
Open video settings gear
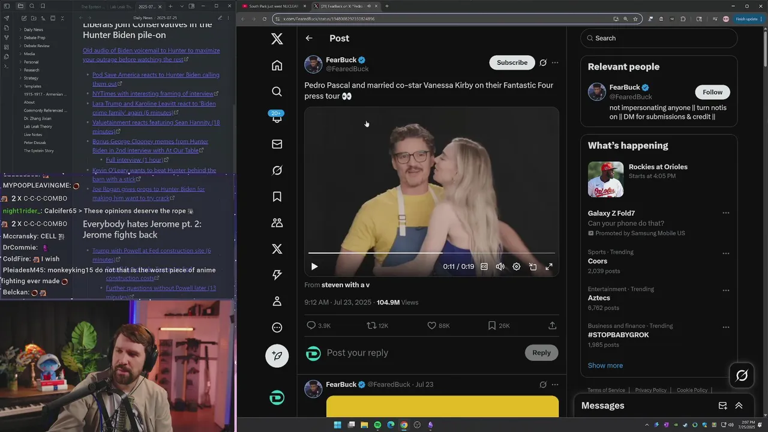[x=517, y=266]
